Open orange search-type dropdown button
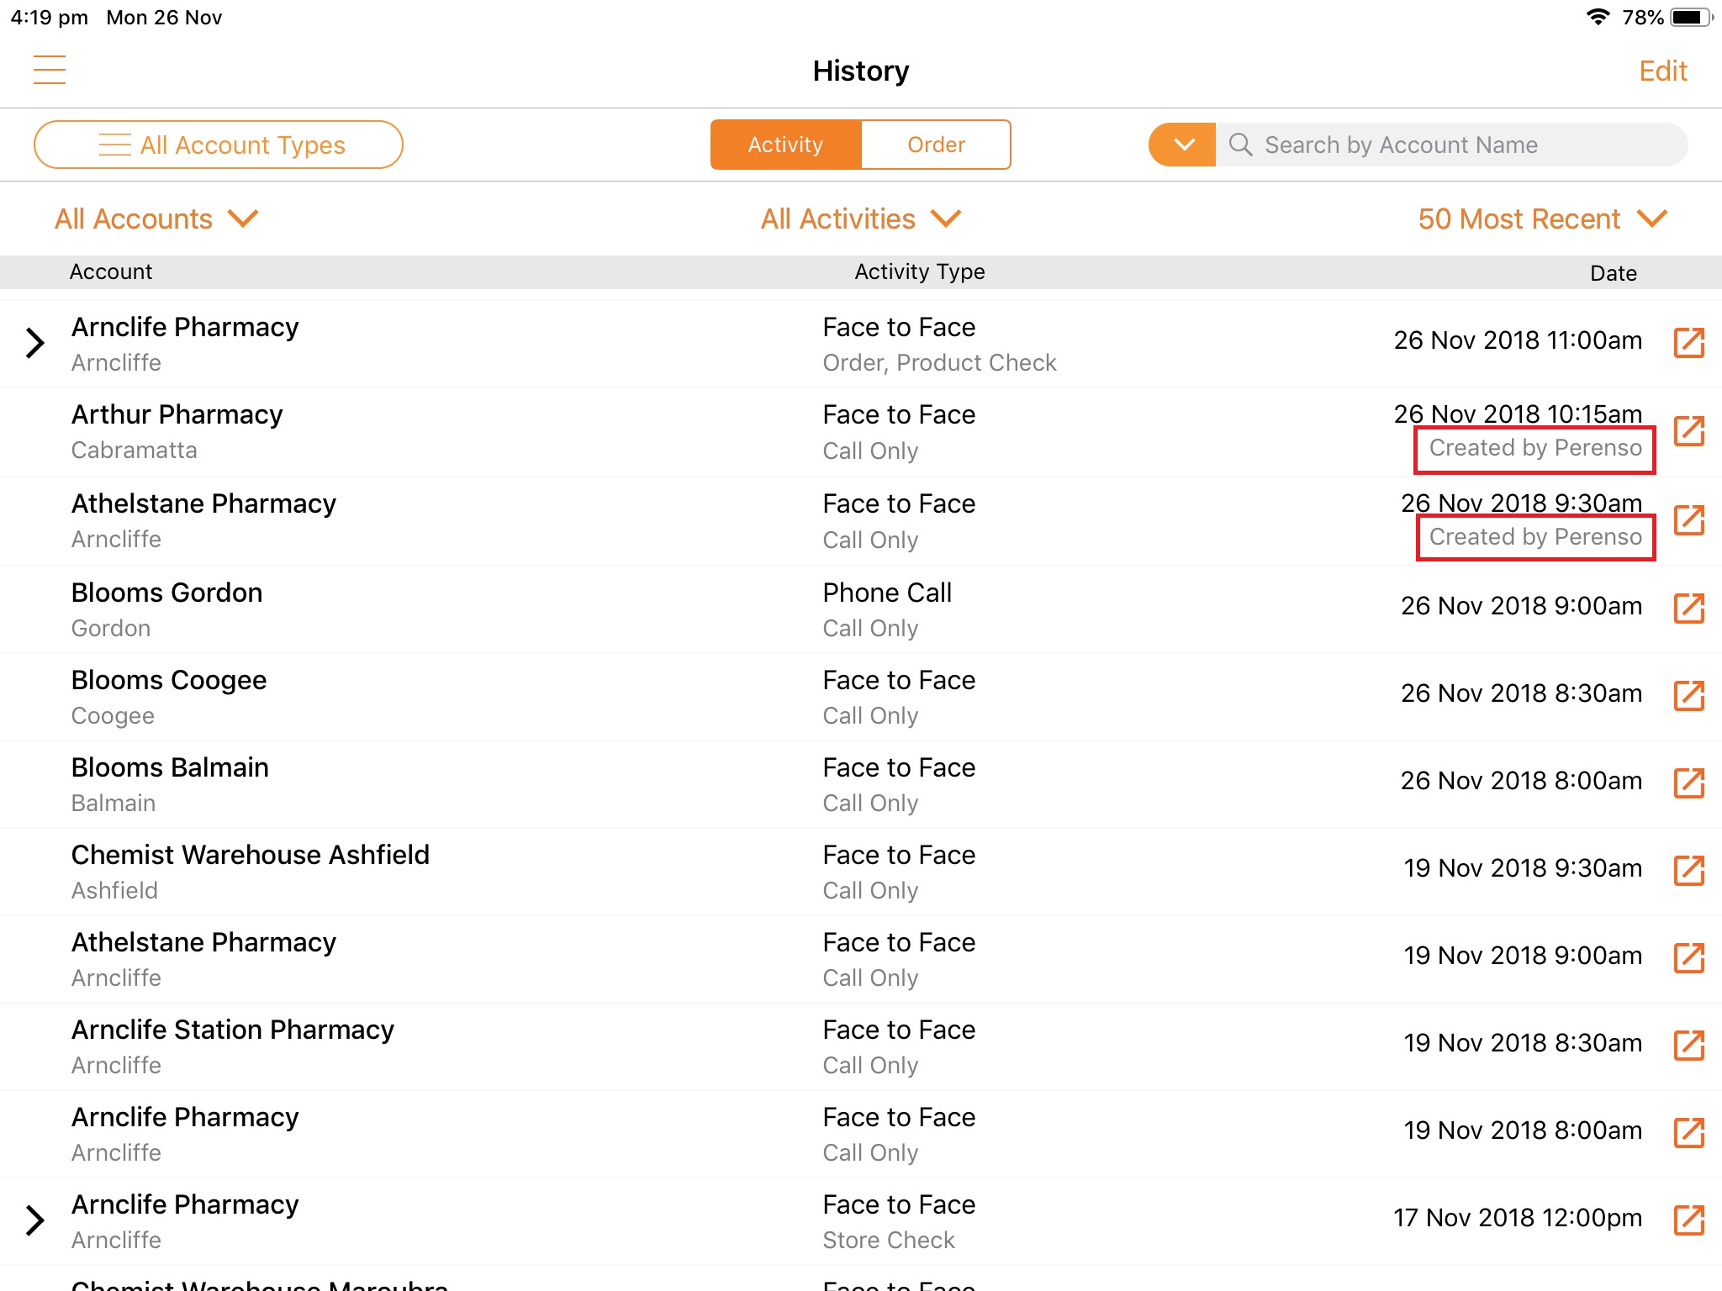The width and height of the screenshot is (1722, 1291). pos(1182,145)
